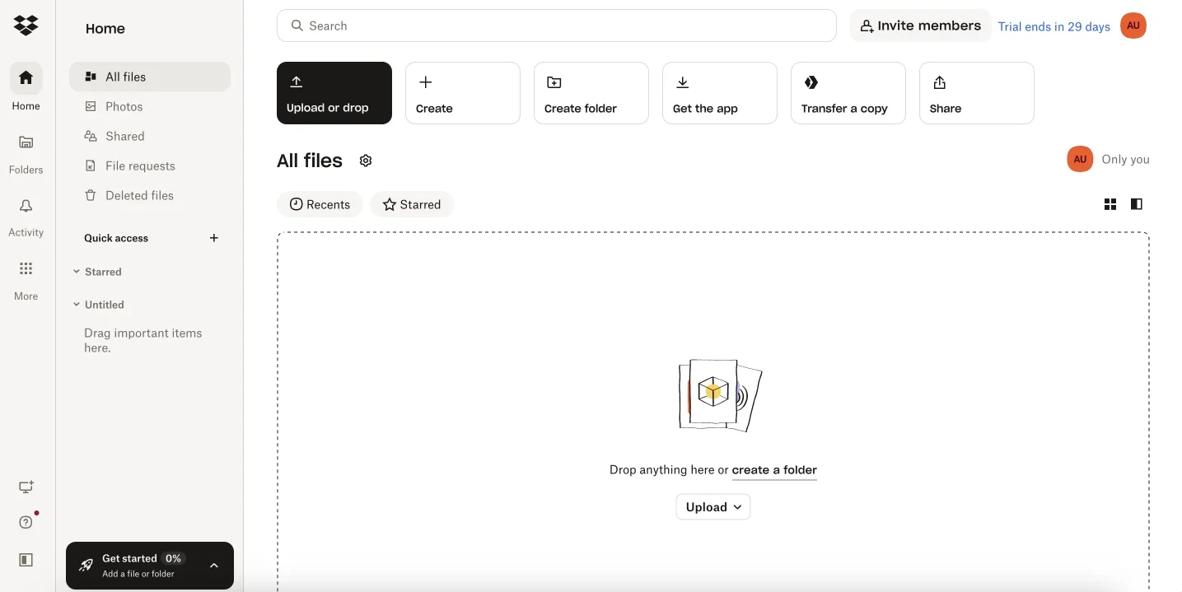Screen dimensions: 1182x592
Task: Click the create a folder link
Action: 773,469
